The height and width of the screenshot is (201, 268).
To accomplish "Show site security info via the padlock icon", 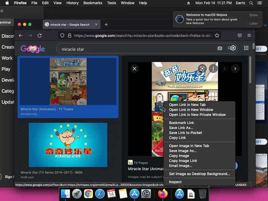I will pyautogui.click(x=70, y=35).
